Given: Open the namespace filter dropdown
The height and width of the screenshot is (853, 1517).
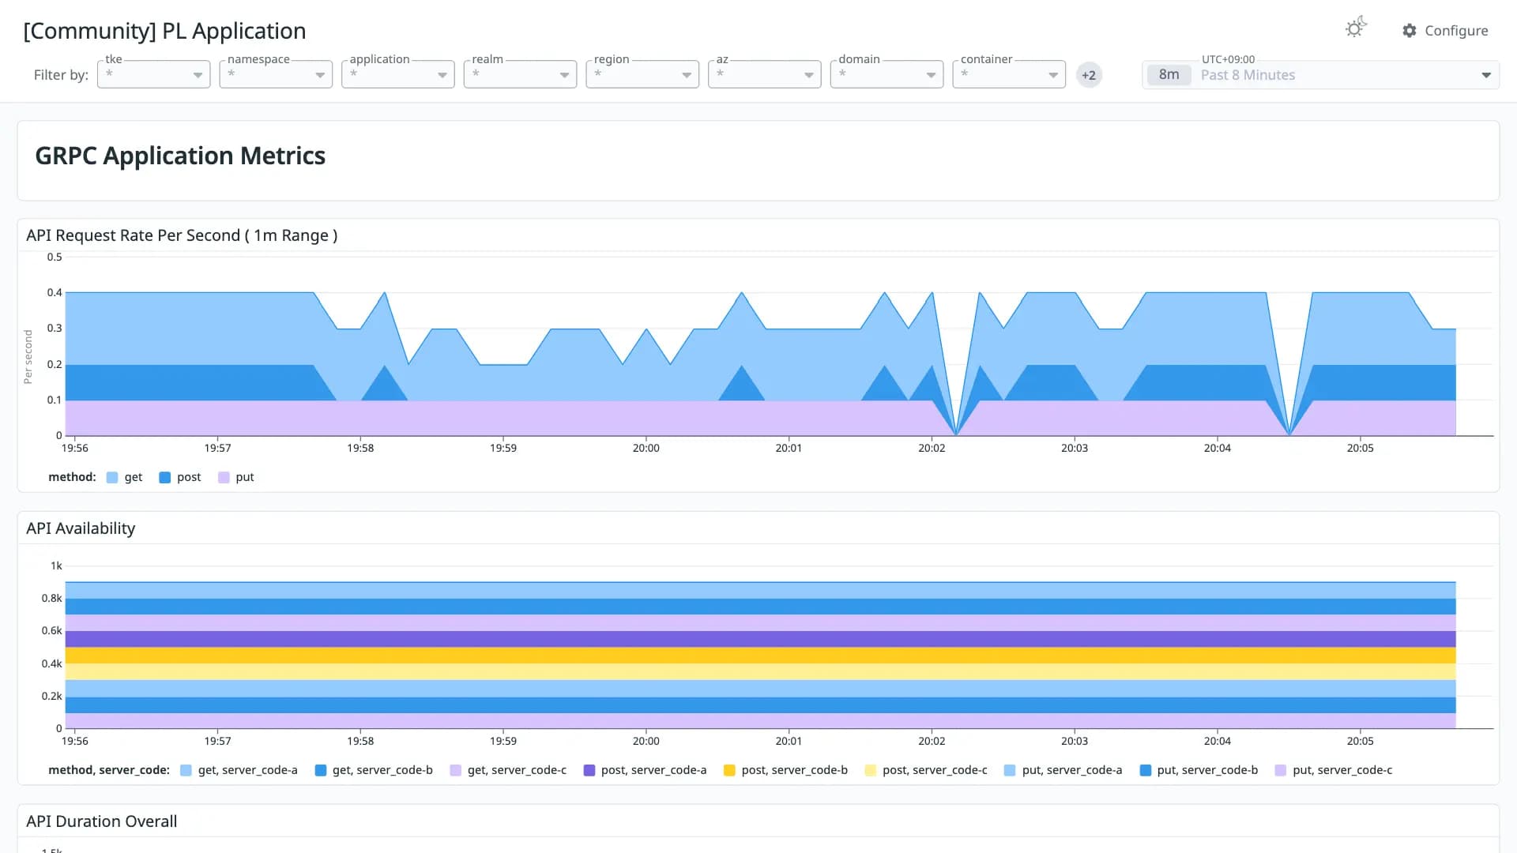Looking at the screenshot, I should tap(276, 74).
